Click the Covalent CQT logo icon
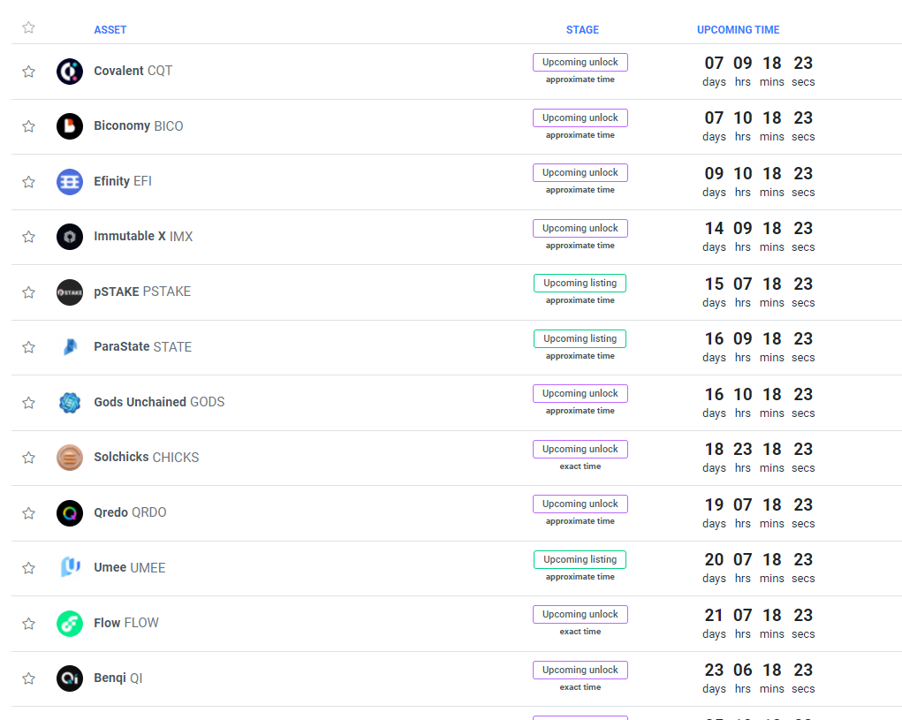 pos(70,72)
